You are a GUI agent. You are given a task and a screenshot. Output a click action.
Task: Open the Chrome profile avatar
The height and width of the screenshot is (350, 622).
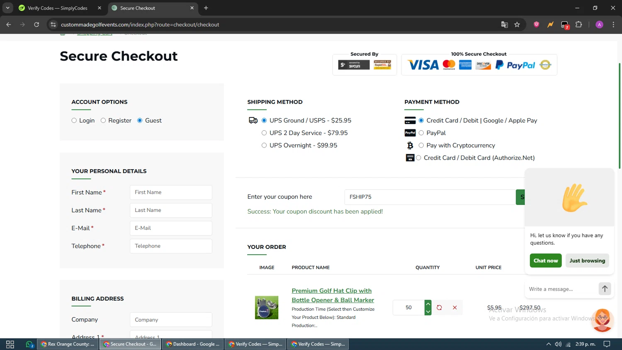(599, 24)
